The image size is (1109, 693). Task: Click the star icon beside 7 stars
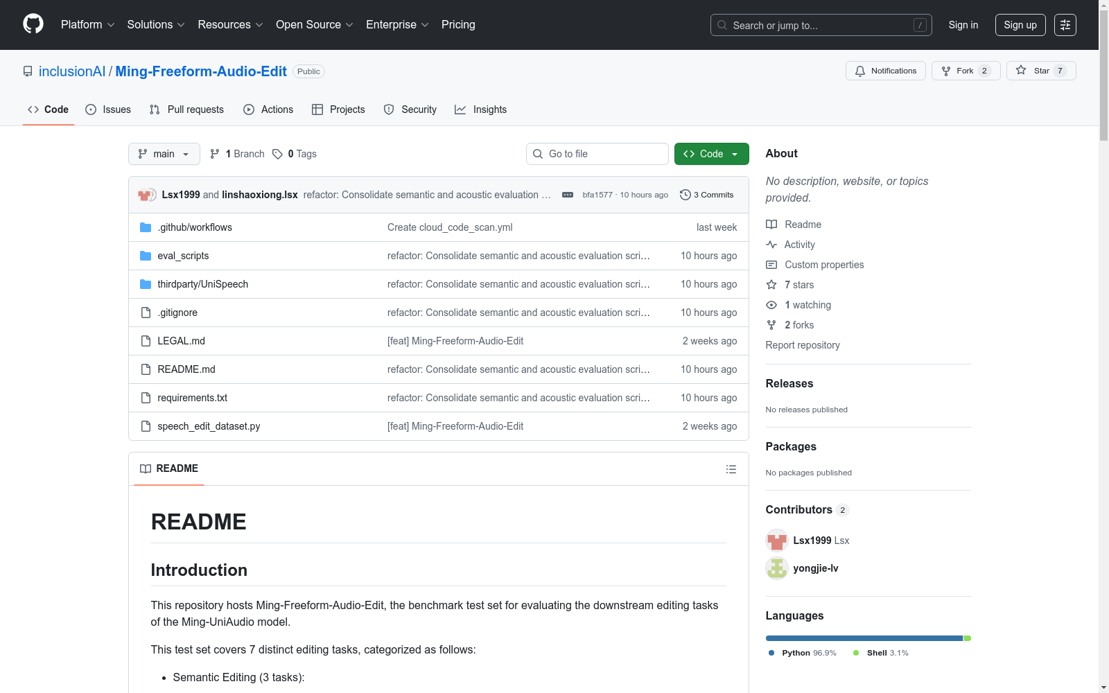click(x=771, y=285)
